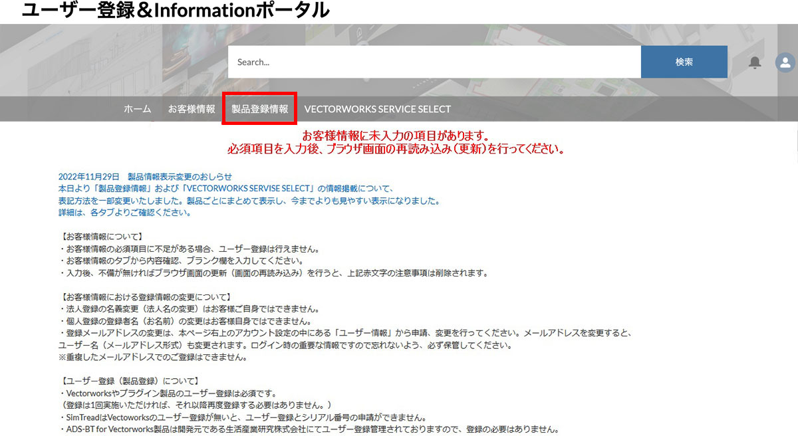Open the VECTORWORKS SERVICE SELECT tab
This screenshot has height=436, width=798.
[x=377, y=108]
